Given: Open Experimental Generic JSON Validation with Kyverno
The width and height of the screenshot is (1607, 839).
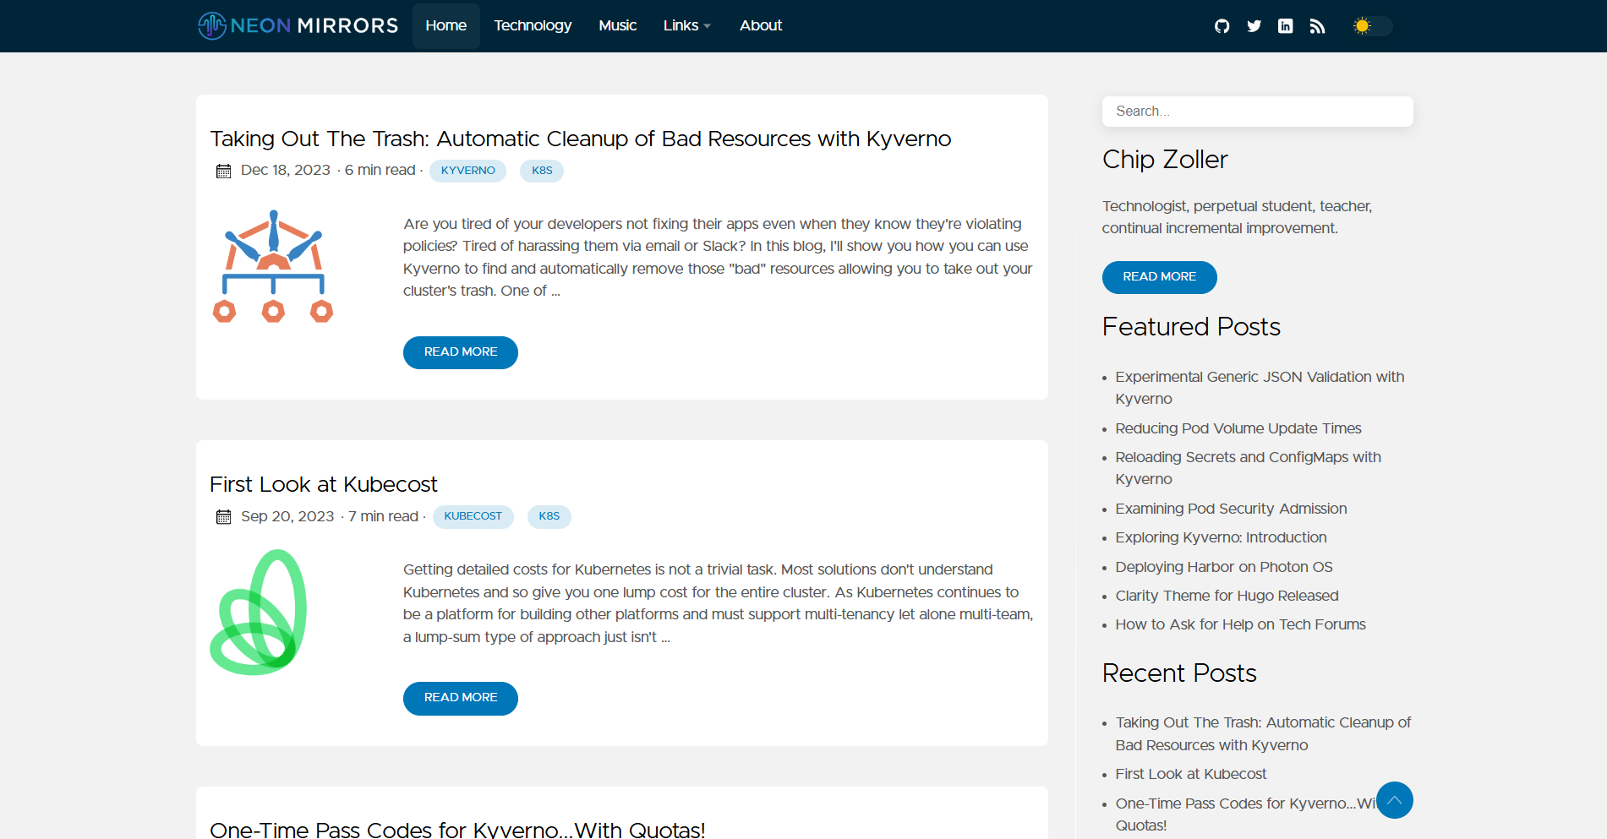Looking at the screenshot, I should (1260, 388).
